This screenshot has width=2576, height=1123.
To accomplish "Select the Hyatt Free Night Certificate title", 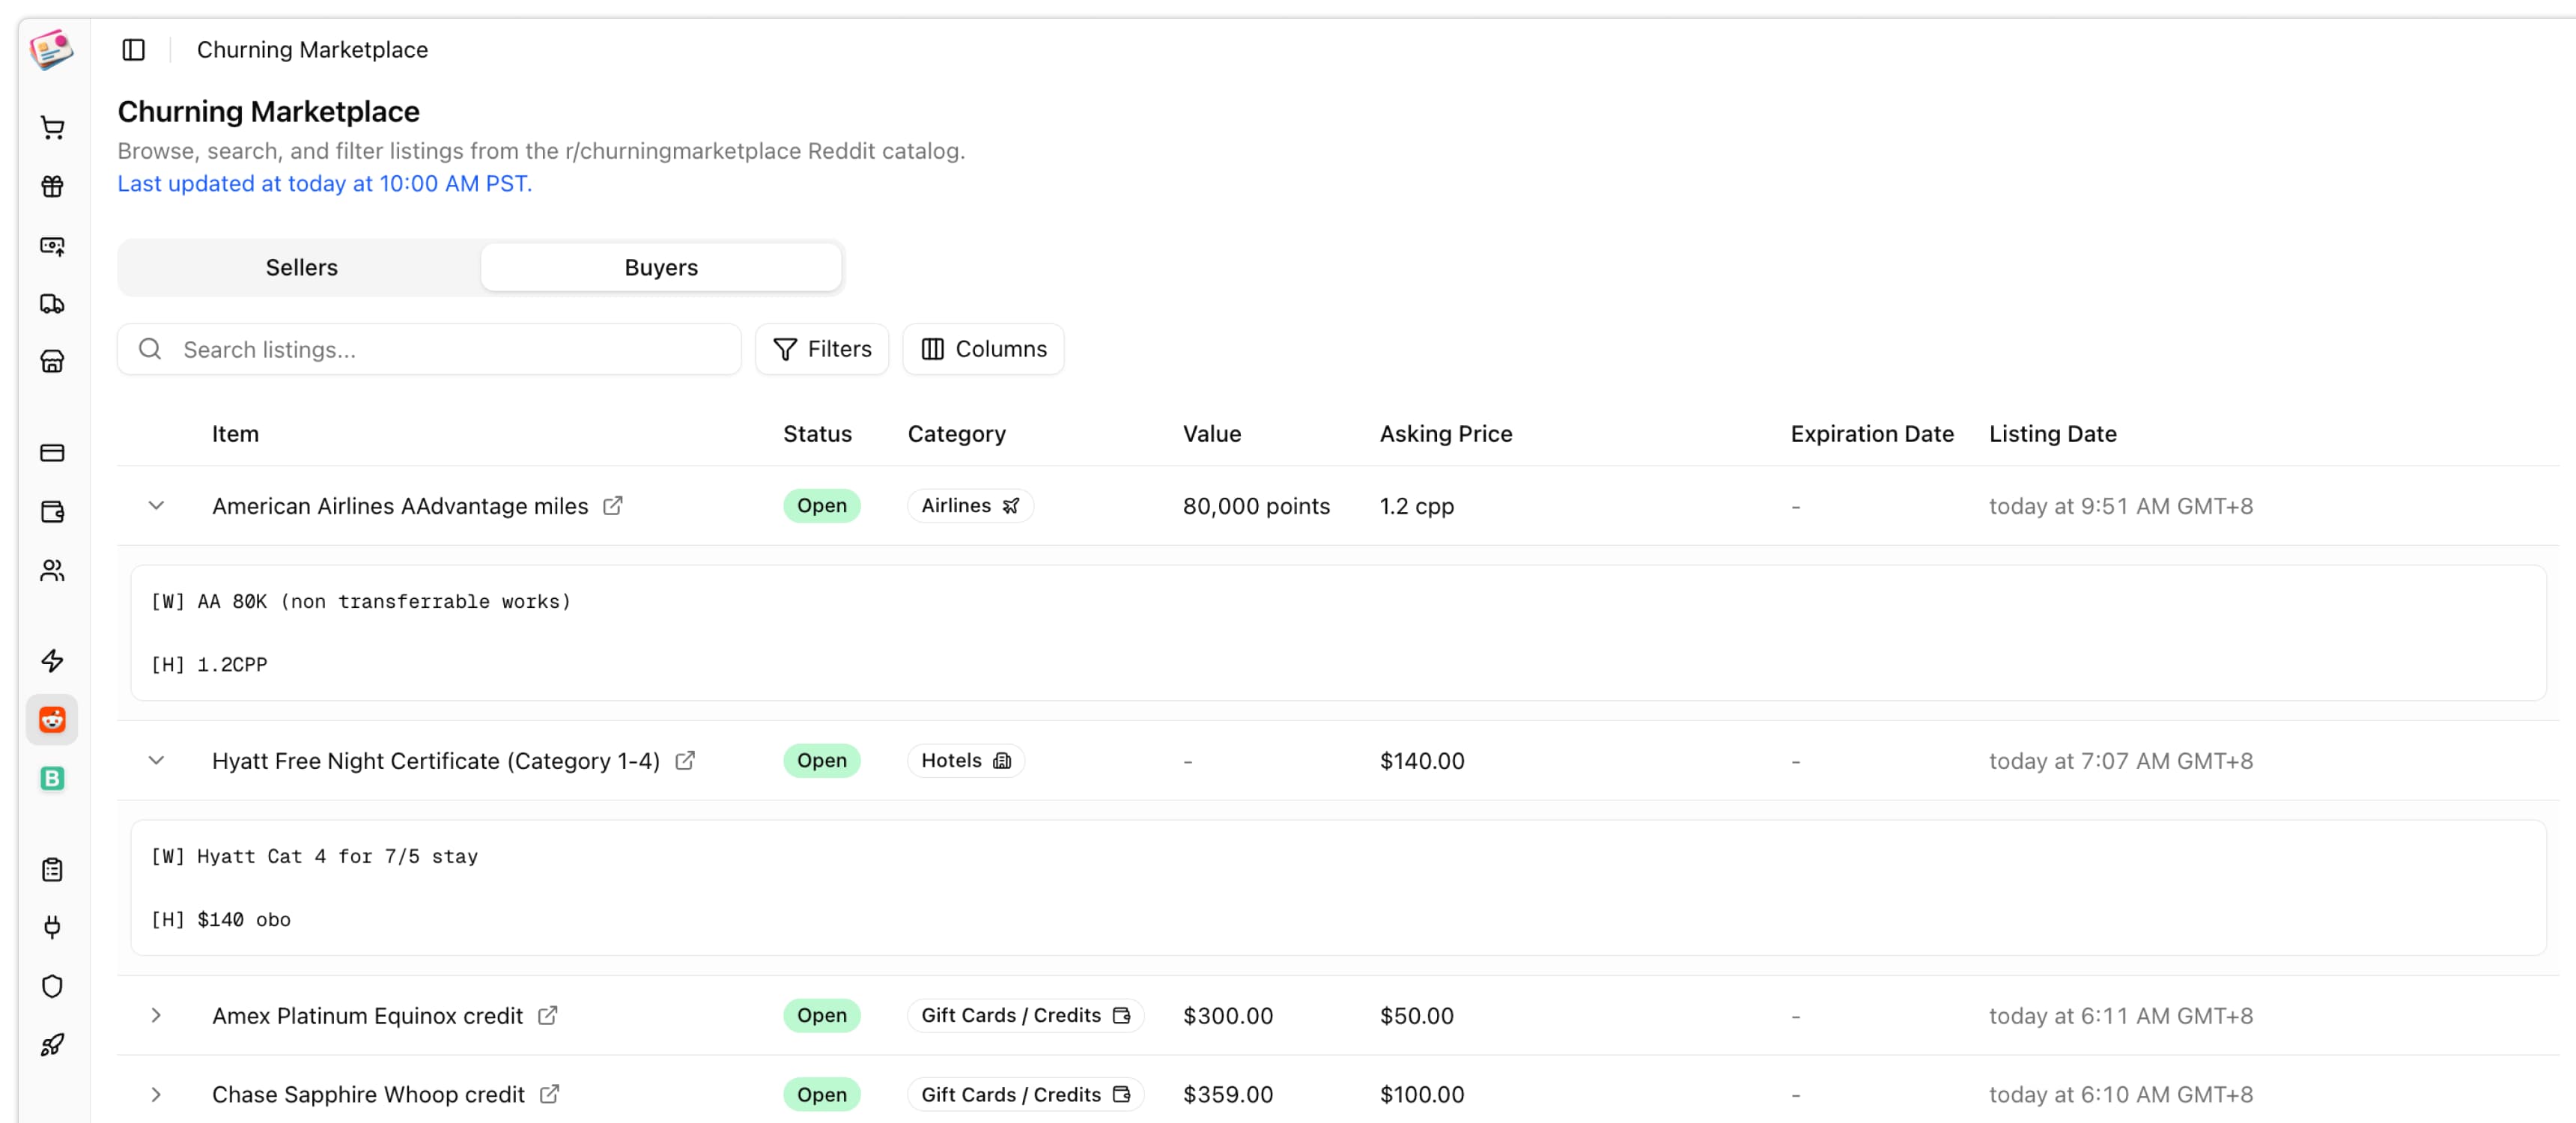I will [436, 761].
